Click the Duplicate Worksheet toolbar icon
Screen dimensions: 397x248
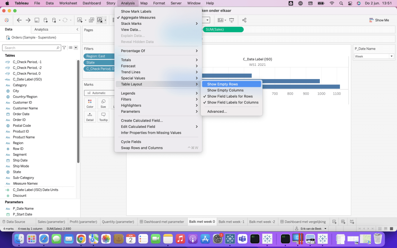point(91,20)
